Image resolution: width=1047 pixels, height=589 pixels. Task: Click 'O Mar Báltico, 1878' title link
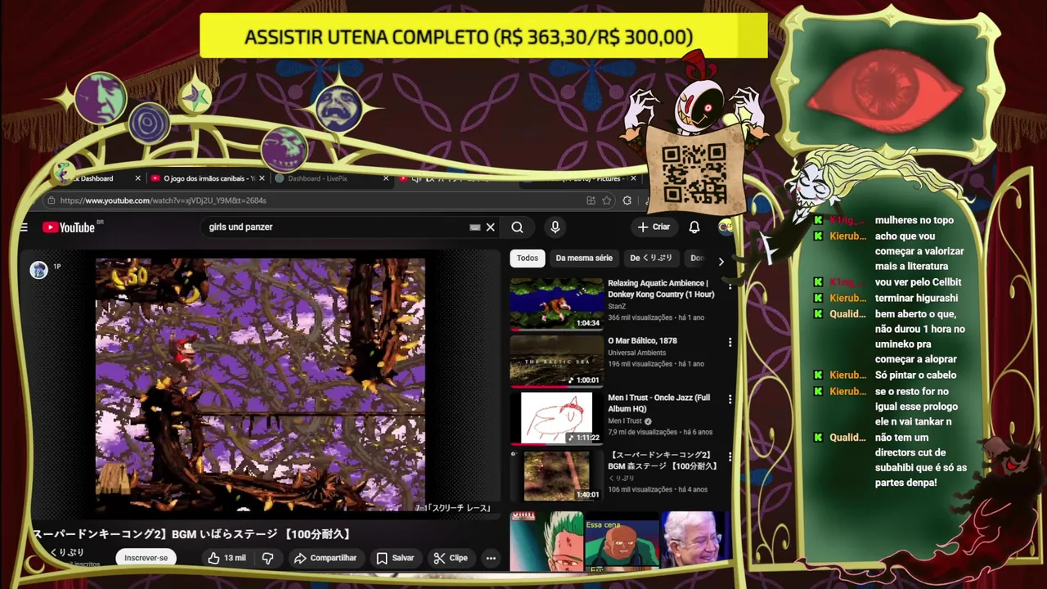pos(642,340)
